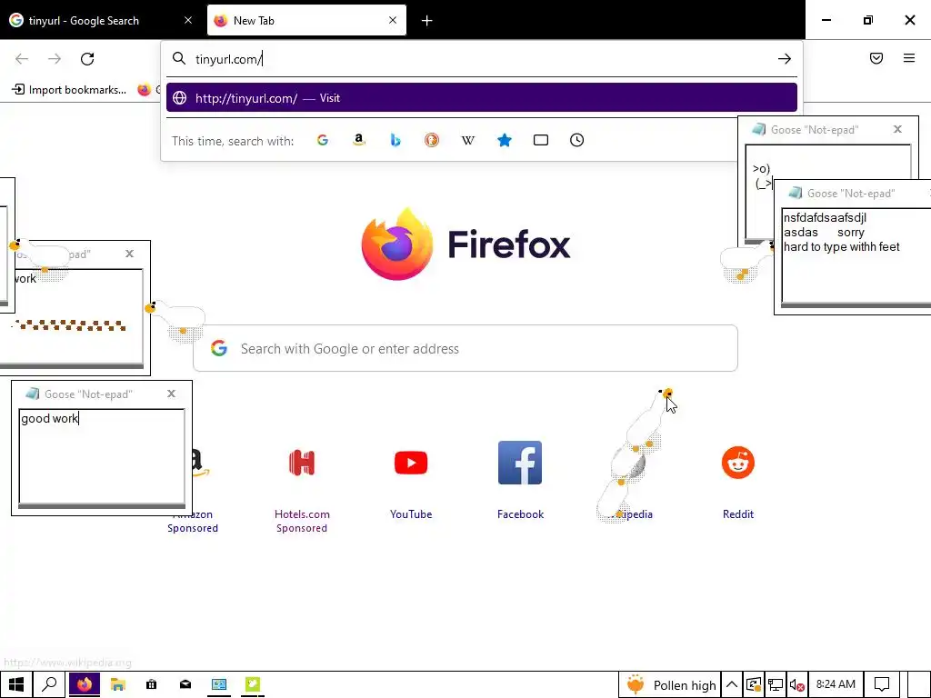The image size is (931, 698).
Task: Click the Search with Google or enter address box
Action: pyautogui.click(x=465, y=348)
